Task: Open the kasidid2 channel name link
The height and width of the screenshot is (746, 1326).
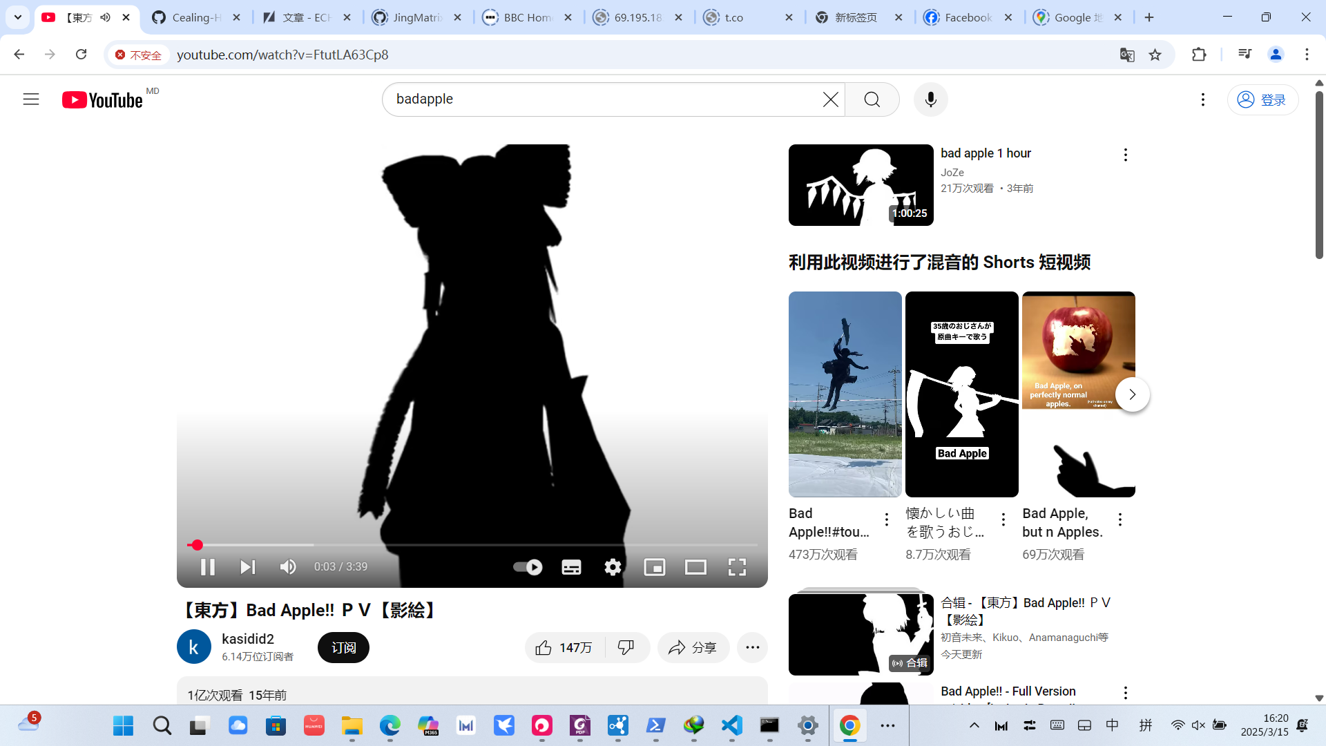Action: 248,639
